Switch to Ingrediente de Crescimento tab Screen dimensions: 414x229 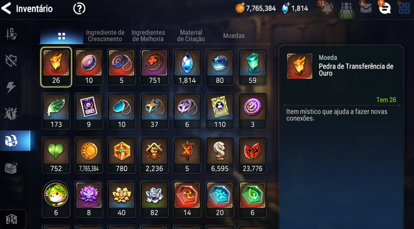[x=105, y=36]
